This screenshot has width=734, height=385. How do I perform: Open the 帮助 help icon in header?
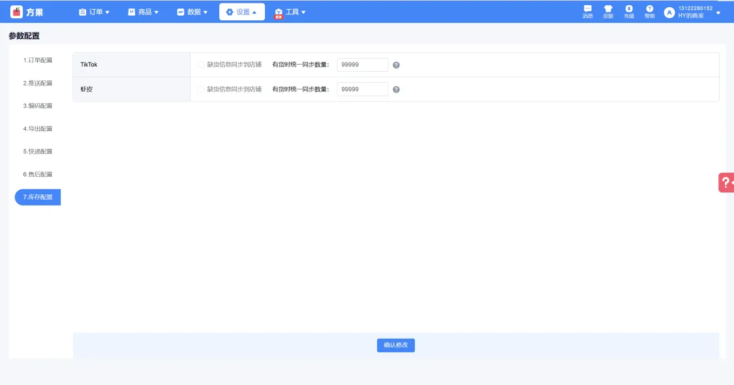pos(649,12)
